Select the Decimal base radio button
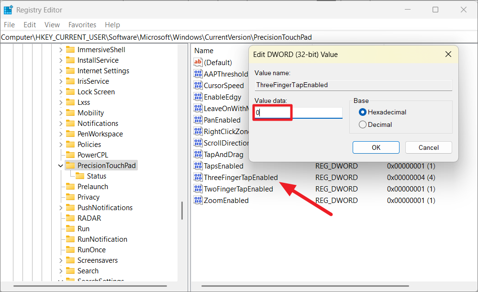 tap(363, 125)
